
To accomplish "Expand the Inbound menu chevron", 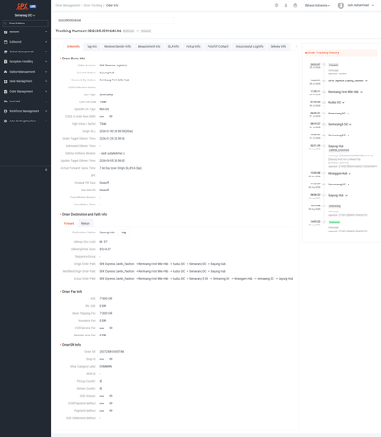I will [46, 32].
